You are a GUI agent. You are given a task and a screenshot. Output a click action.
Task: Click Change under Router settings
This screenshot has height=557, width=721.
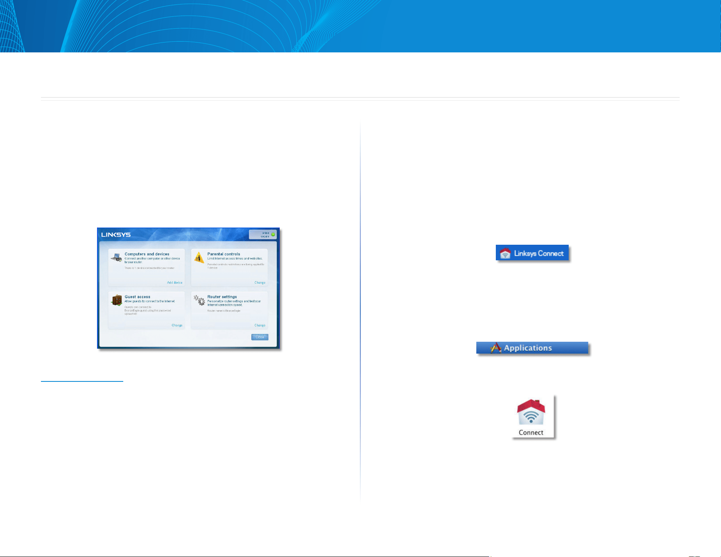(260, 325)
